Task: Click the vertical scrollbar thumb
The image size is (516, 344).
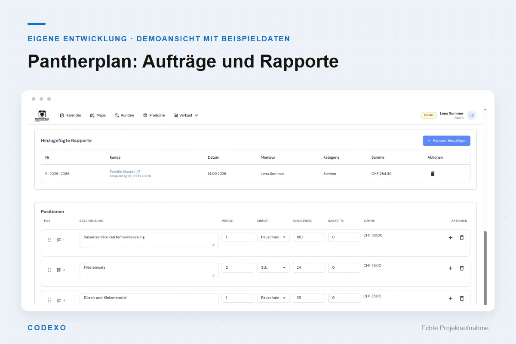Action: click(x=486, y=267)
